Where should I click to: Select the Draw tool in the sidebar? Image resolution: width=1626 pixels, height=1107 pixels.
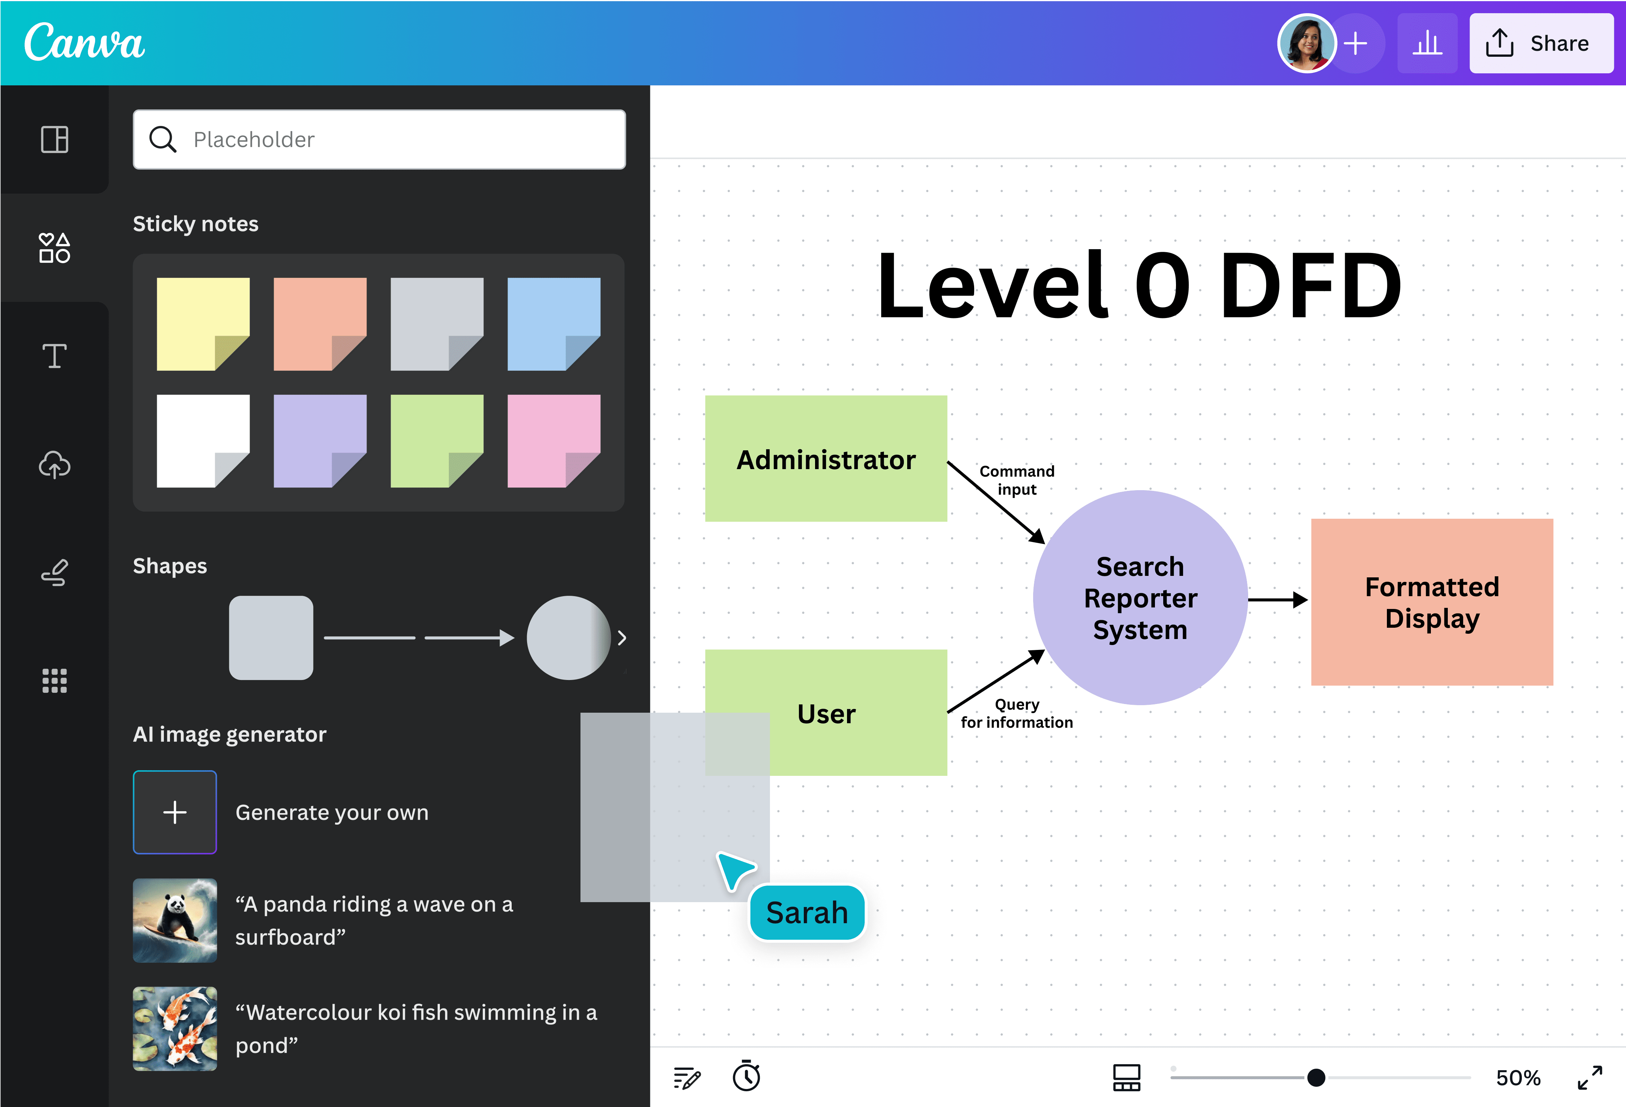[55, 572]
